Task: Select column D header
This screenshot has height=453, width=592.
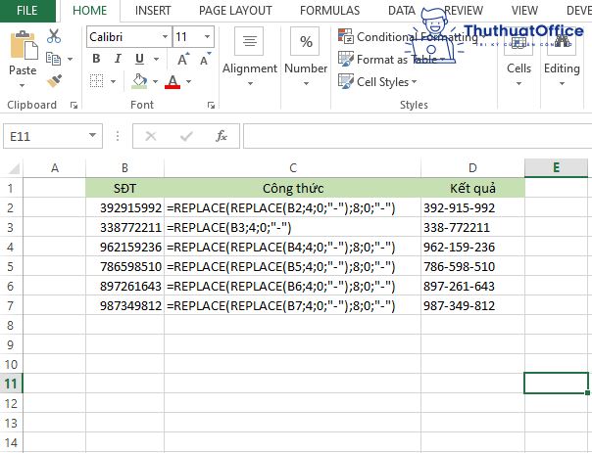Action: [x=472, y=168]
